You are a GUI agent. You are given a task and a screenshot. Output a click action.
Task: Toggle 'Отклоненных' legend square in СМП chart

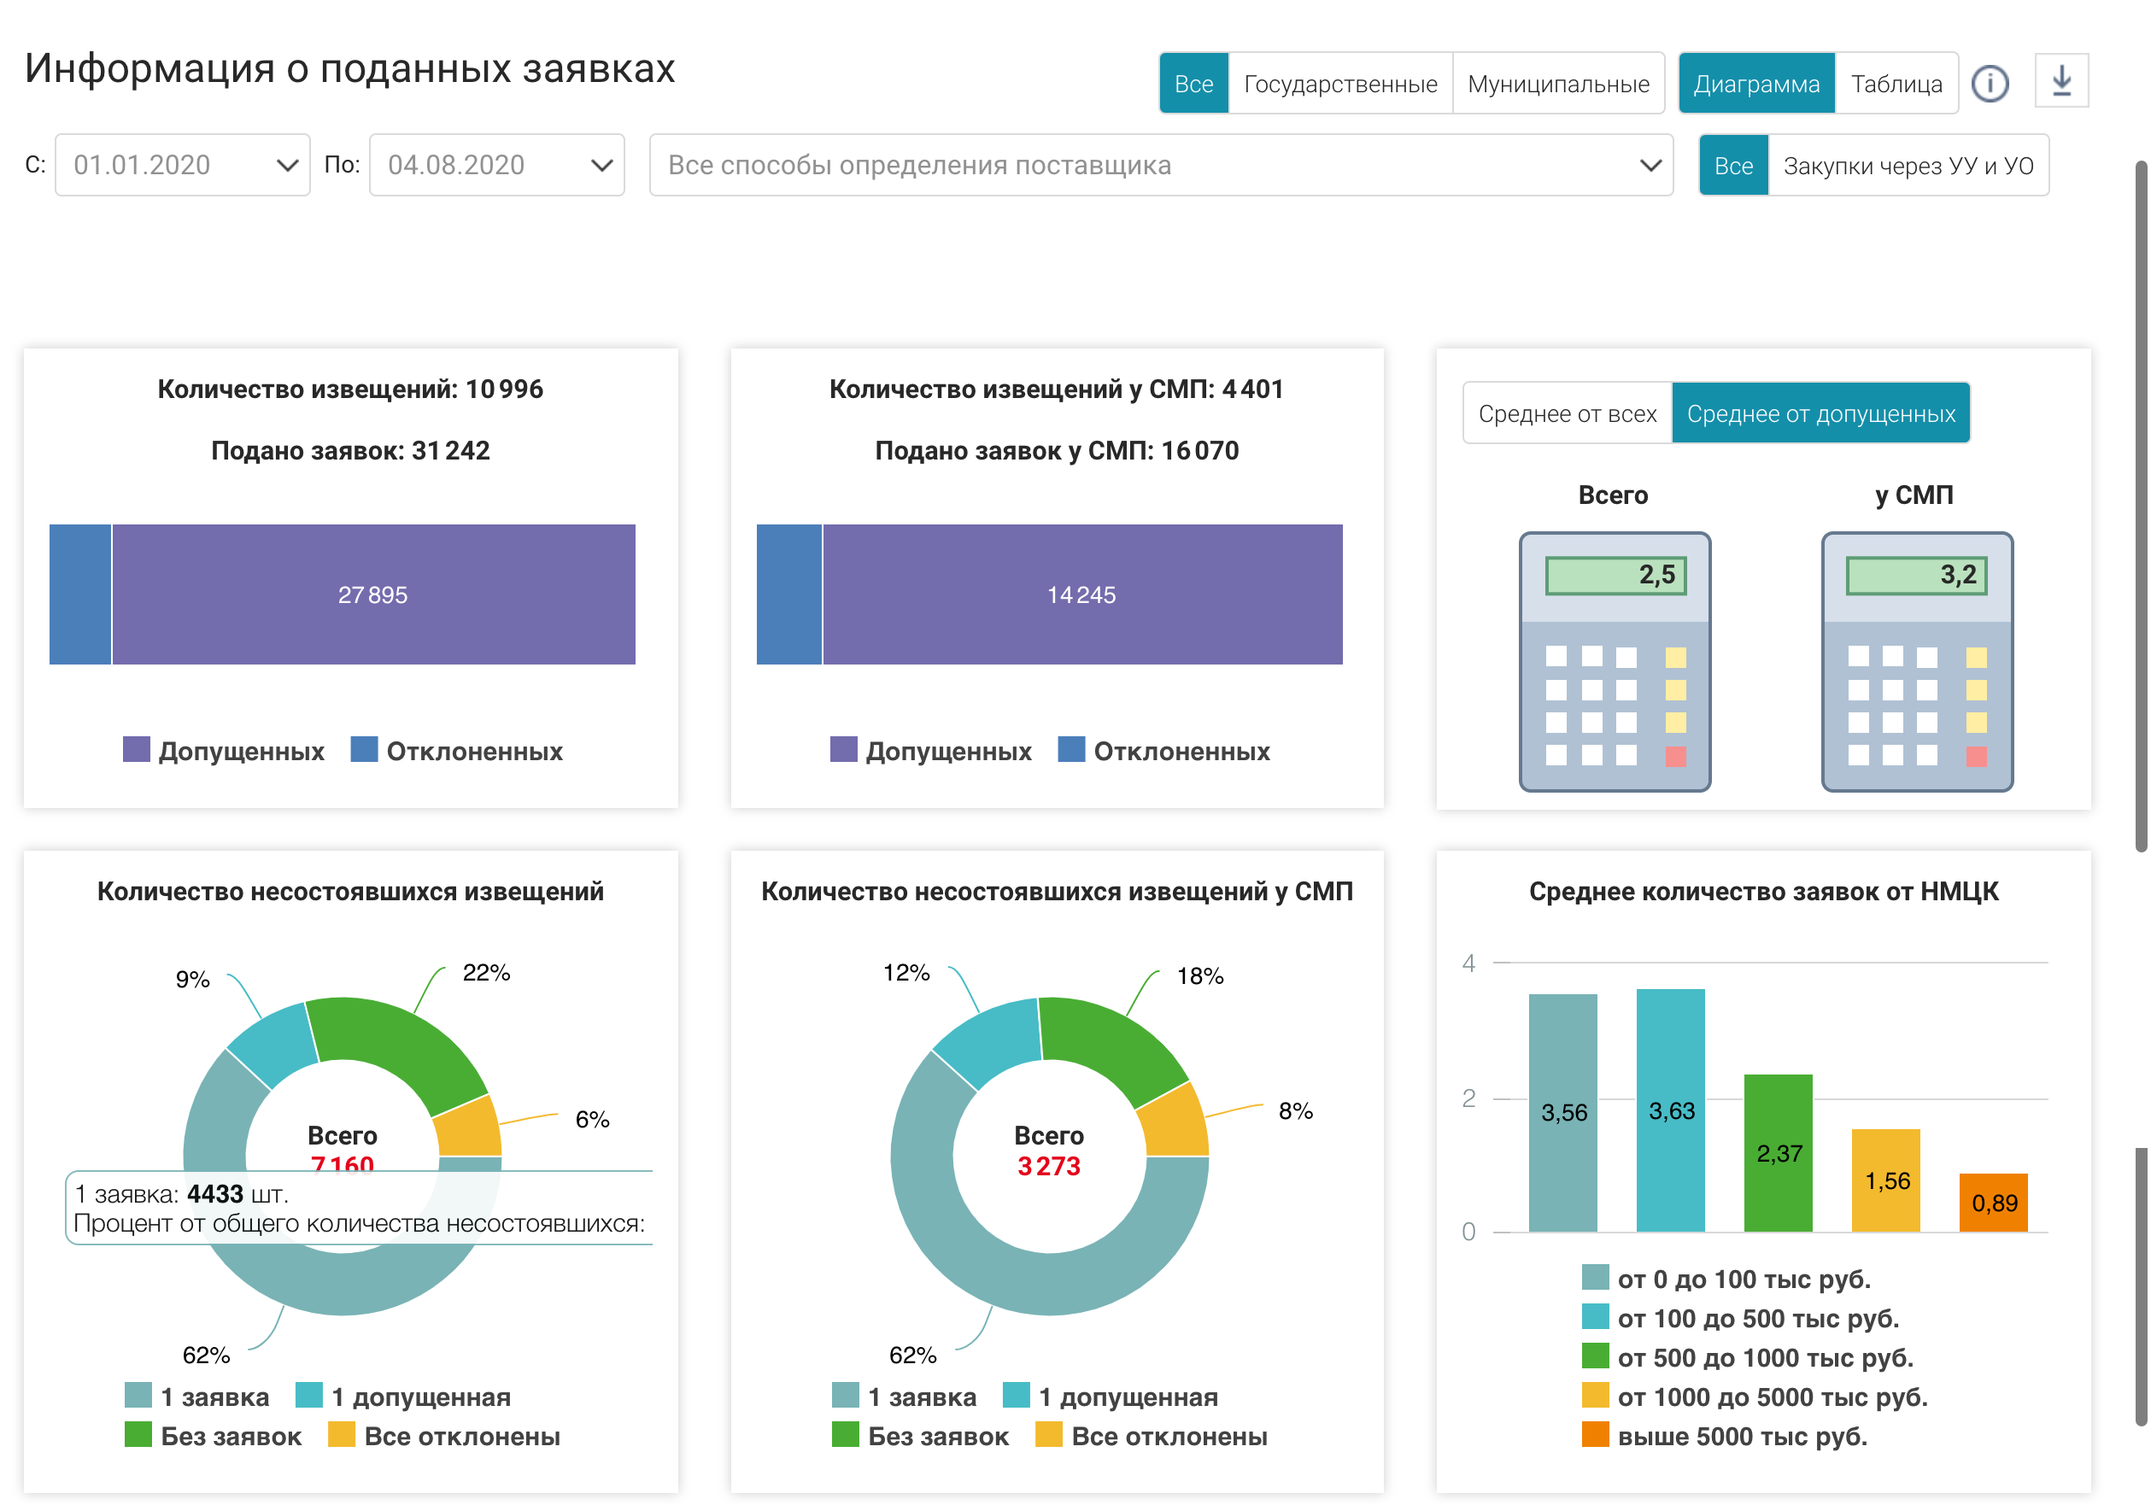[x=1071, y=749]
